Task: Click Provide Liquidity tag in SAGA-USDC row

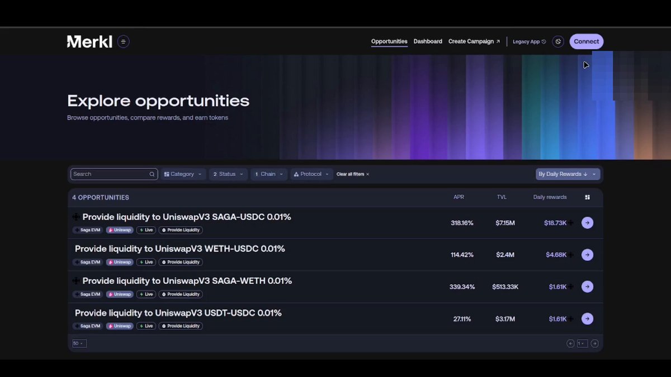Action: [x=181, y=230]
